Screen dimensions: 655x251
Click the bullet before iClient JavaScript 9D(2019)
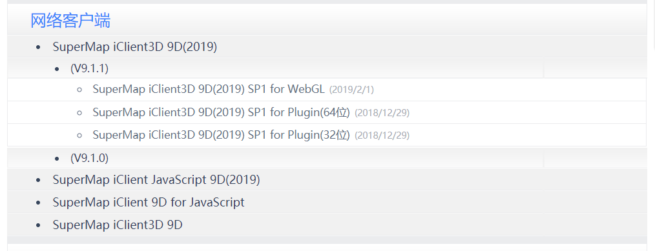coord(38,180)
